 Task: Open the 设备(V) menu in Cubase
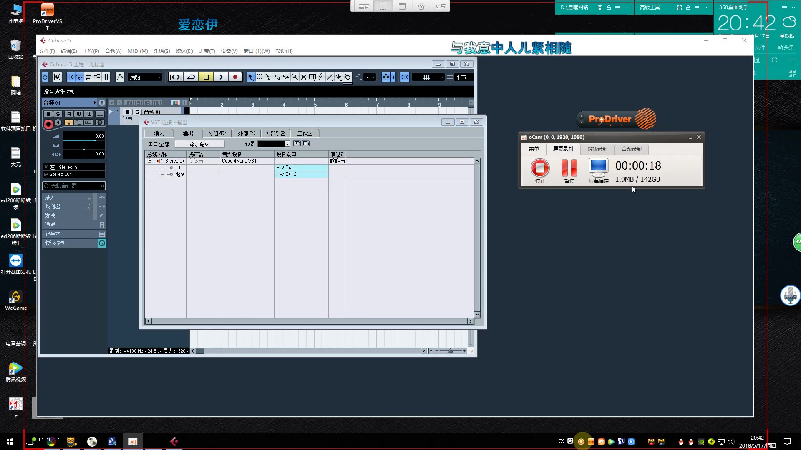[x=229, y=51]
